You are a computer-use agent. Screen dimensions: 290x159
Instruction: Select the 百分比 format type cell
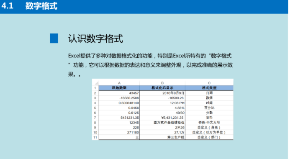pos(209,108)
